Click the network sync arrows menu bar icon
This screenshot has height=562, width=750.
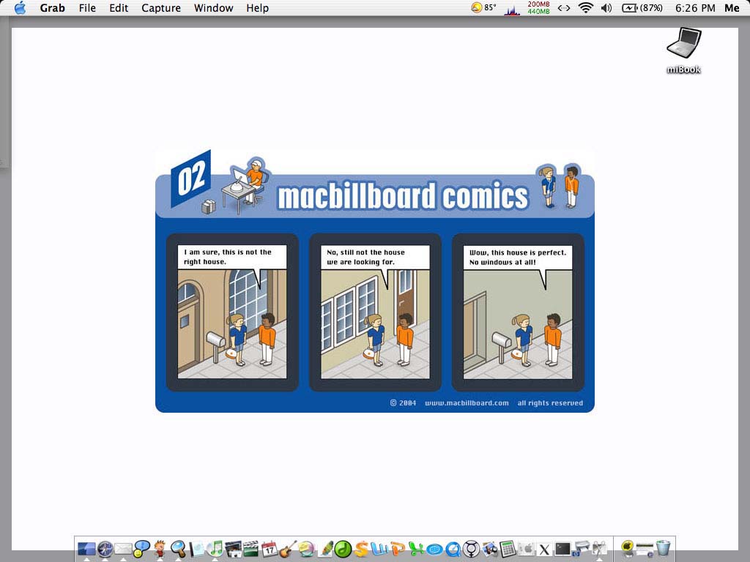click(x=564, y=7)
